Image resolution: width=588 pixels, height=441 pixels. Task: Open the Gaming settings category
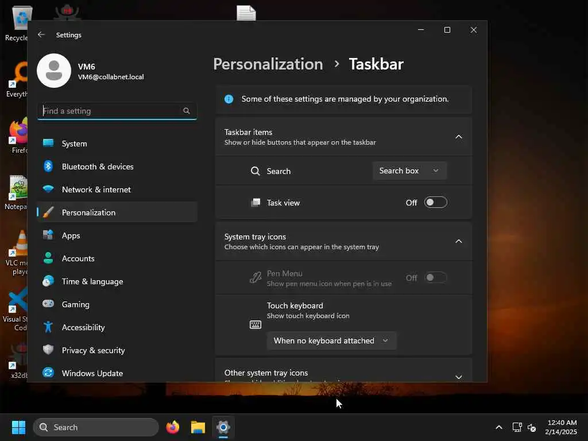pos(117,304)
